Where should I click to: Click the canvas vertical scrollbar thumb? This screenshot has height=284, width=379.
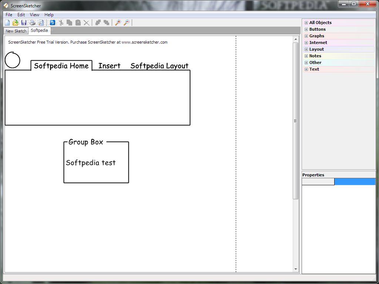click(x=295, y=121)
